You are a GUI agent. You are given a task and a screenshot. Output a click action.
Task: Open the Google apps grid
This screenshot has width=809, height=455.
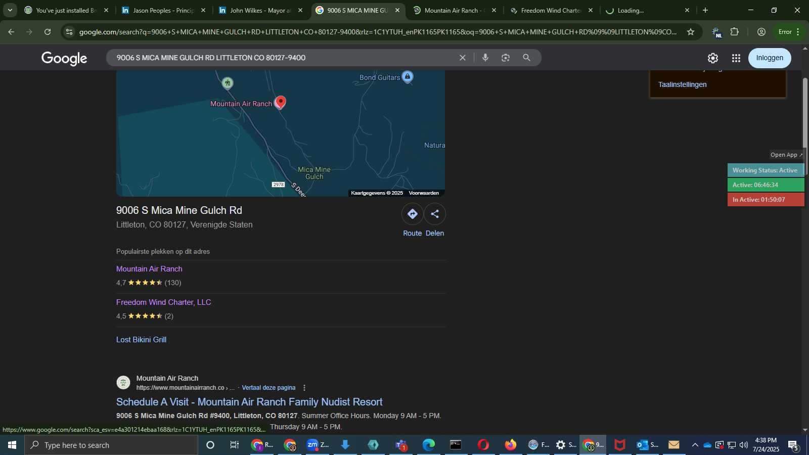pyautogui.click(x=736, y=58)
